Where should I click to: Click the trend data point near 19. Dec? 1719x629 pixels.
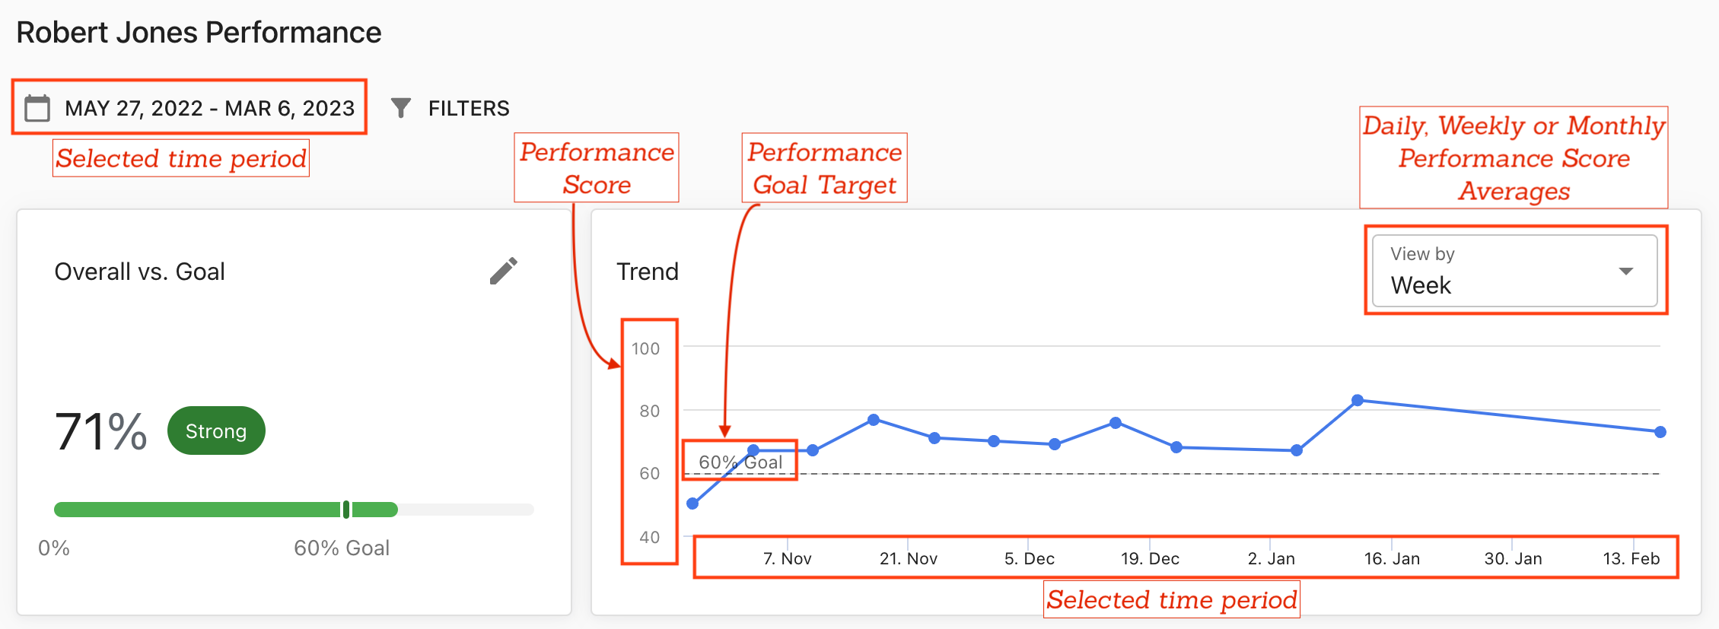coord(1116,423)
